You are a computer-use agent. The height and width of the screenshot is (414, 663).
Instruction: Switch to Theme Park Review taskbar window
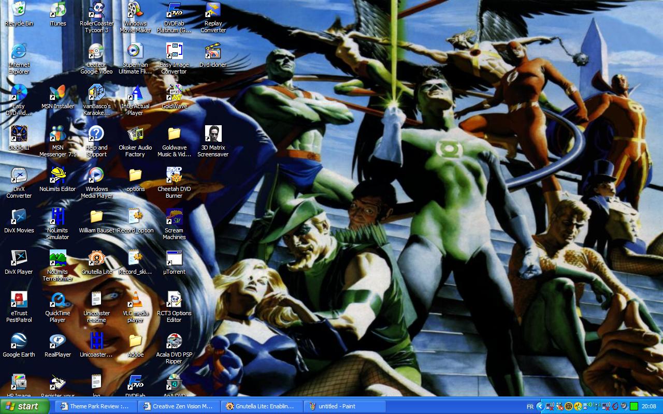click(96, 406)
